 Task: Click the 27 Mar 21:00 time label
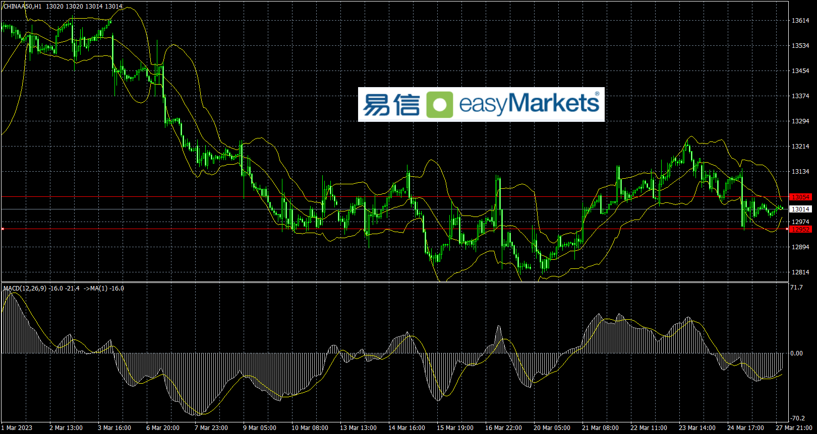point(794,428)
